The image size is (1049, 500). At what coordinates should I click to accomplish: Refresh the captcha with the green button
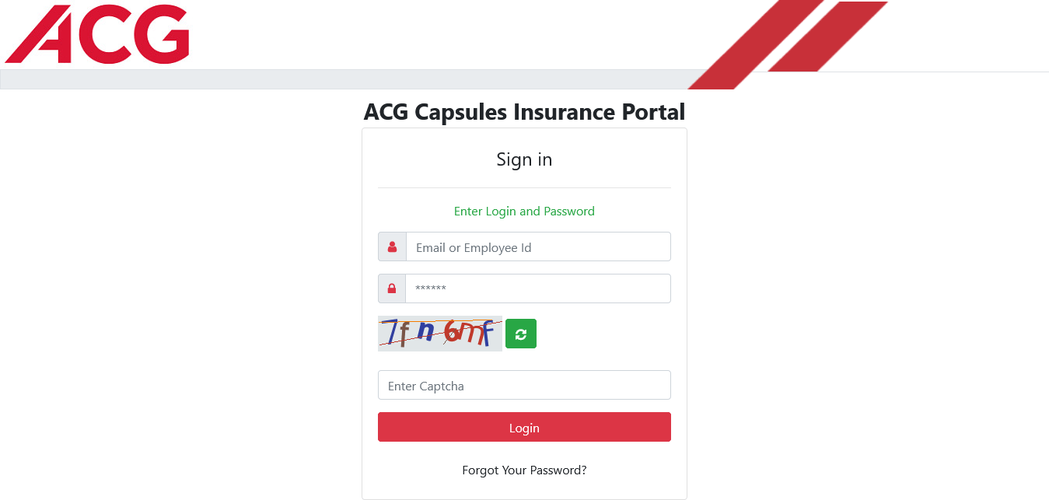(521, 334)
